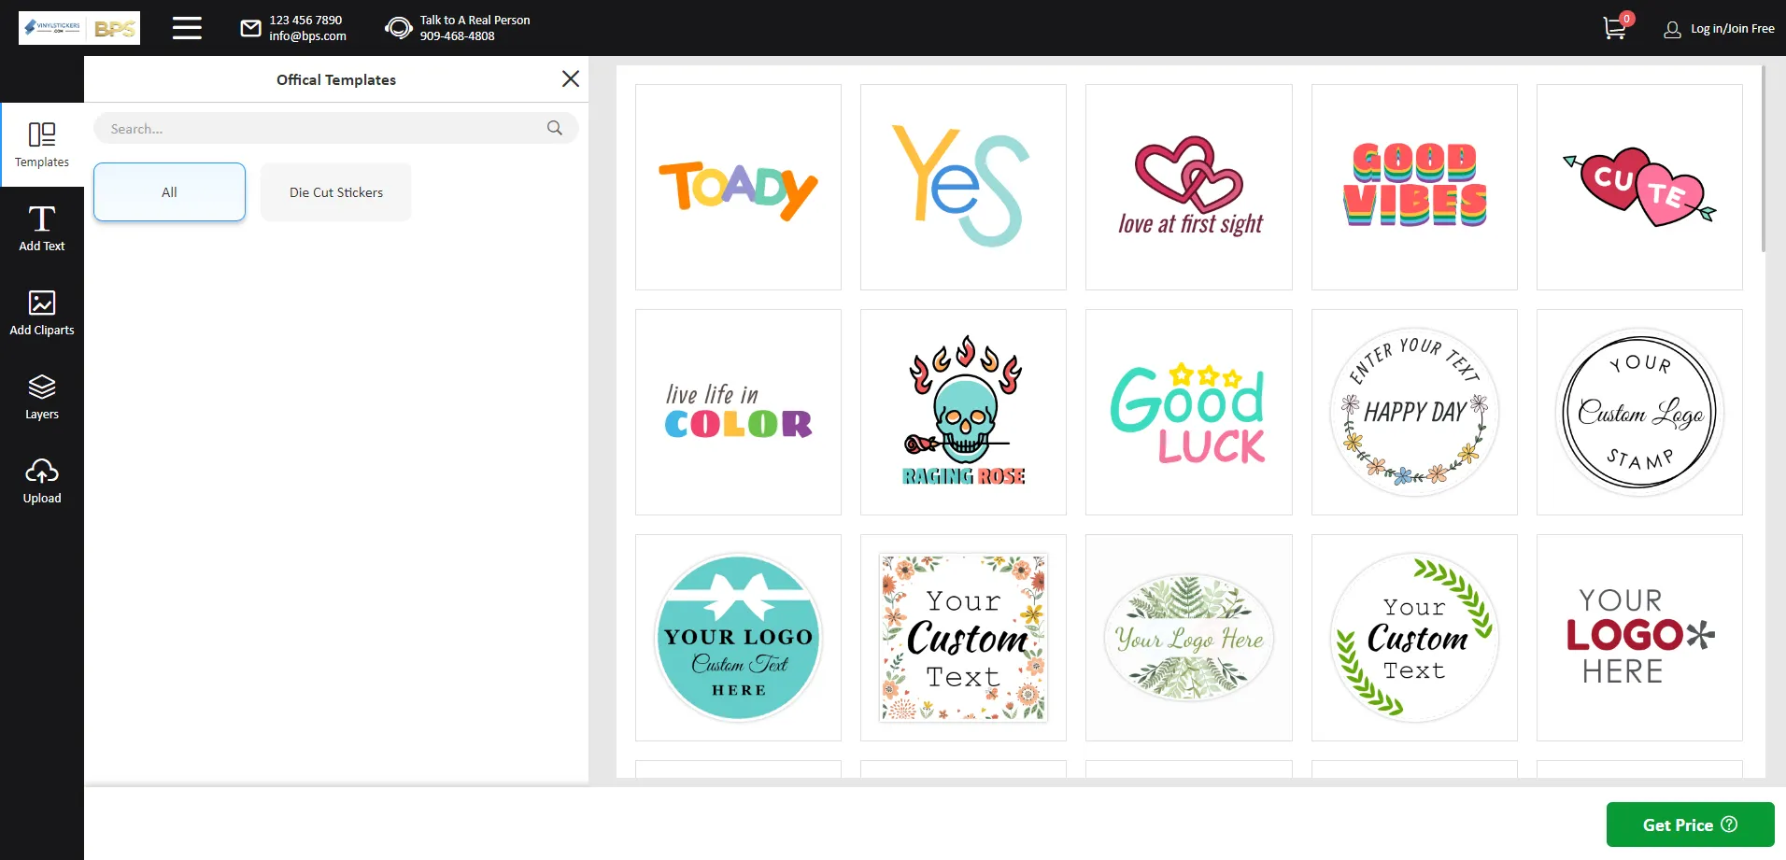Switch to the Die Cut Stickers tab
Image resolution: width=1786 pixels, height=860 pixels.
click(x=335, y=191)
